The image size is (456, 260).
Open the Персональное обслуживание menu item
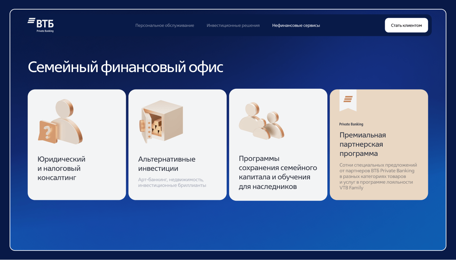165,26
